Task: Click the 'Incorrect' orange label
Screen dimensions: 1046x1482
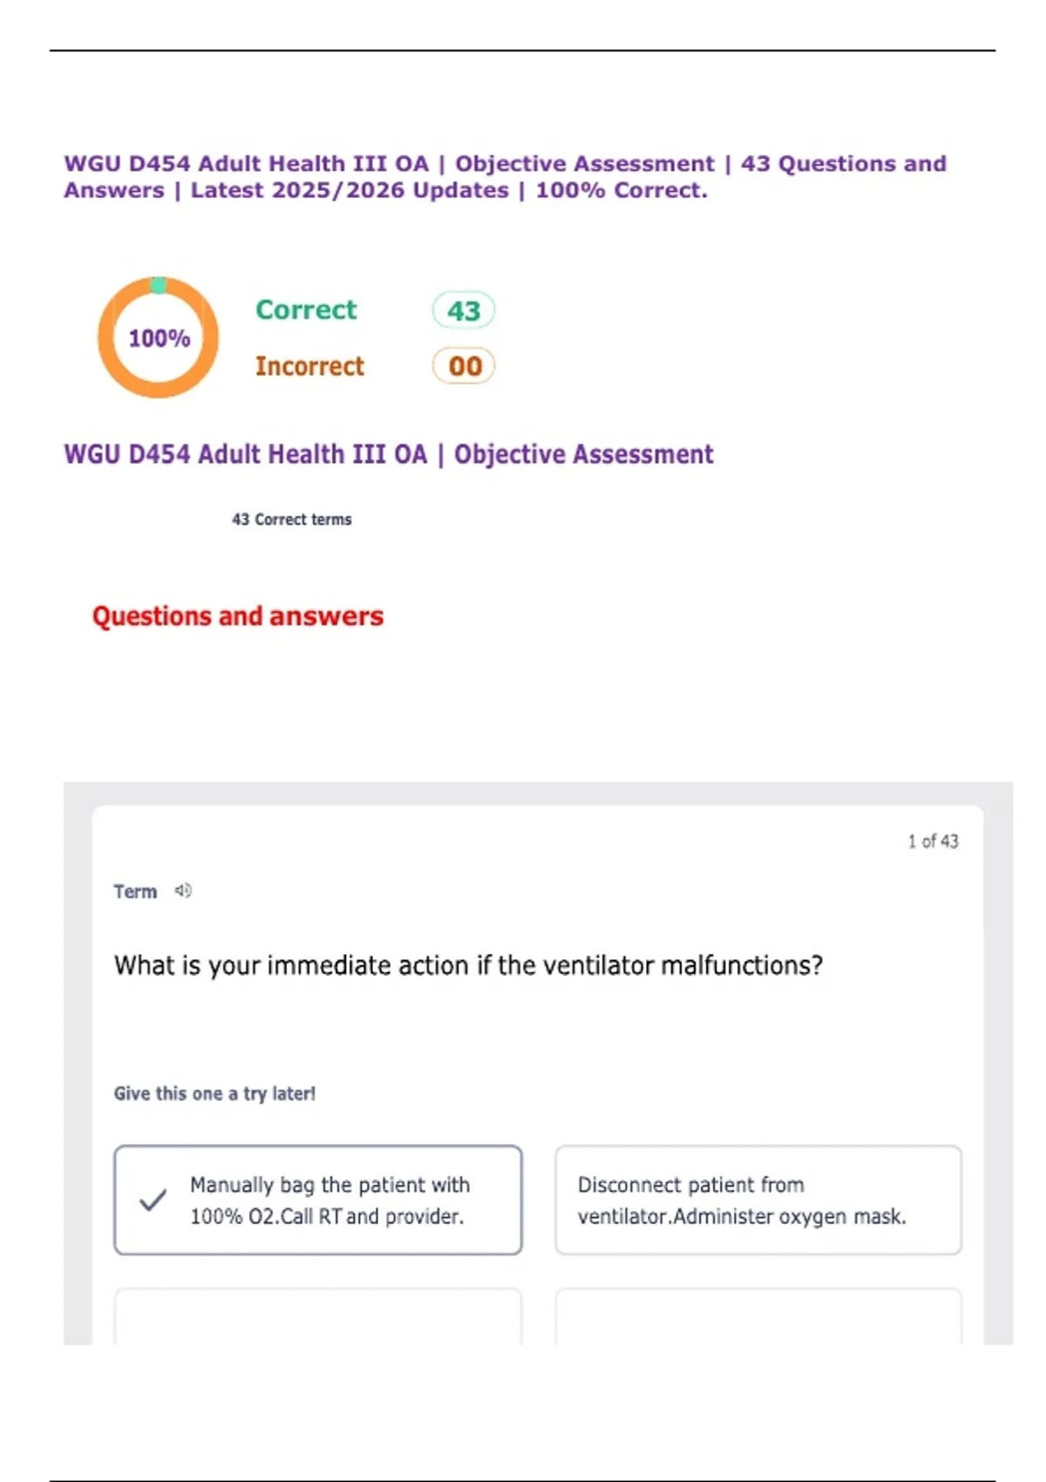Action: (x=309, y=366)
